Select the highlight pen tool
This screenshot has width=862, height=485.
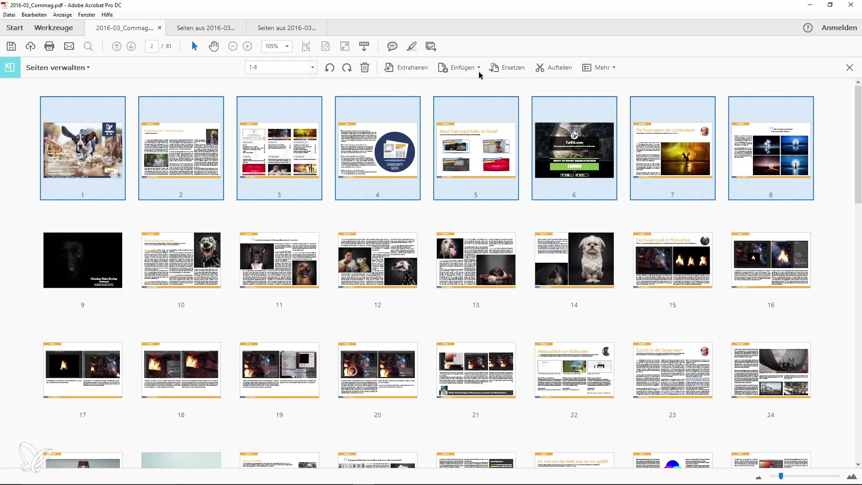(411, 46)
